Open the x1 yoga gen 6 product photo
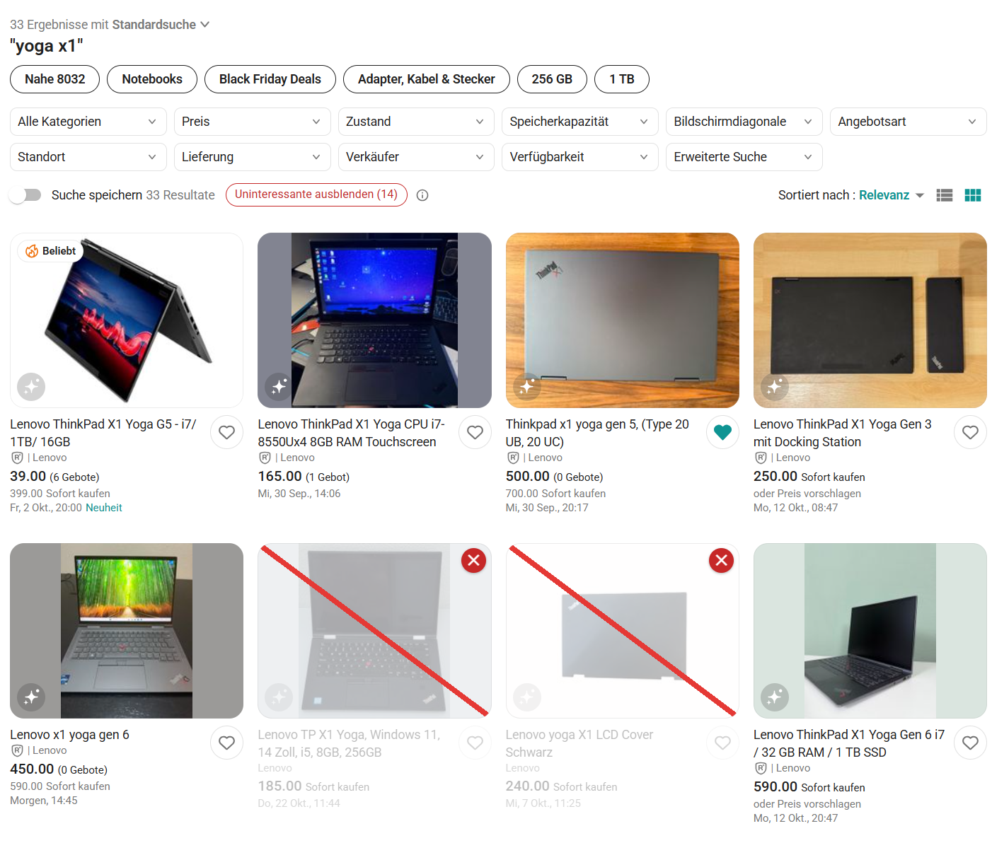The width and height of the screenshot is (992, 843). [x=127, y=631]
